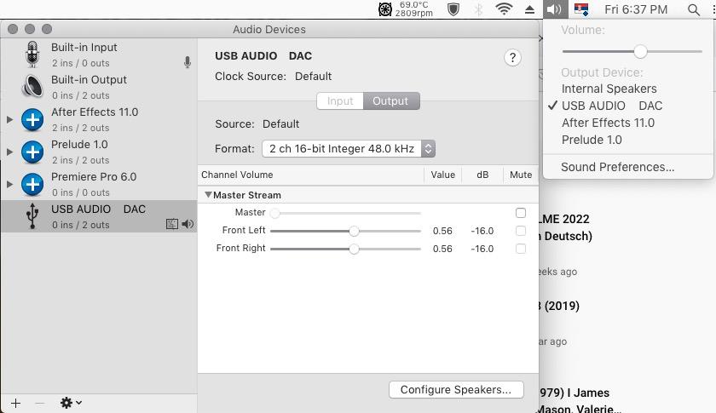Screen dimensions: 716x413
Task: Click the system Volume slider in menu
Action: tap(632, 52)
